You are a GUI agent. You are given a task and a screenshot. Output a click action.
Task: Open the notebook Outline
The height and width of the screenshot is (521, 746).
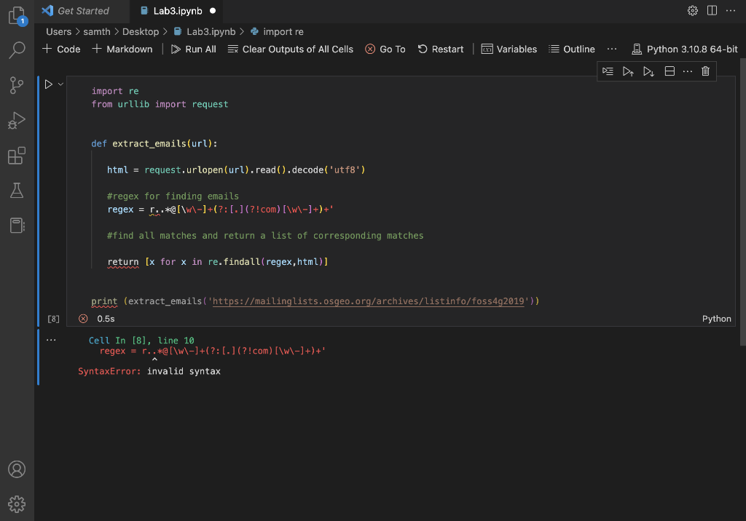571,49
